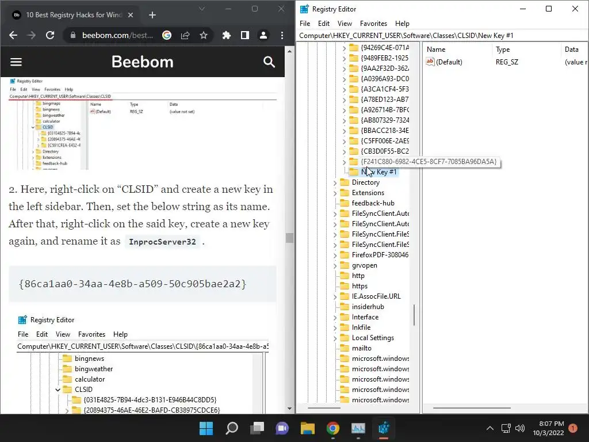Viewport: 589px width, 442px height.
Task: Expand the {F241C880-6982 key
Action: coord(344,162)
